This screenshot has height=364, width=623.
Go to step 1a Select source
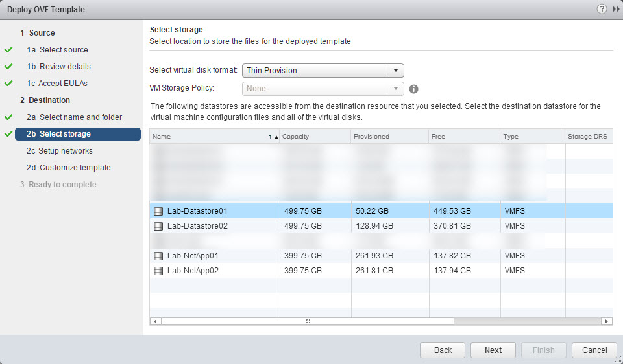point(64,50)
